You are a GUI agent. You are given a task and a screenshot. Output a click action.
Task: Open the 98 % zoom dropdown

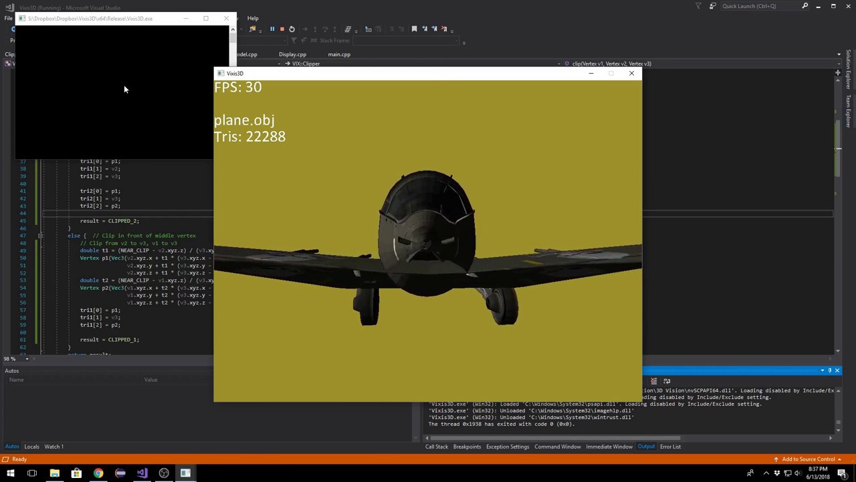pos(27,359)
